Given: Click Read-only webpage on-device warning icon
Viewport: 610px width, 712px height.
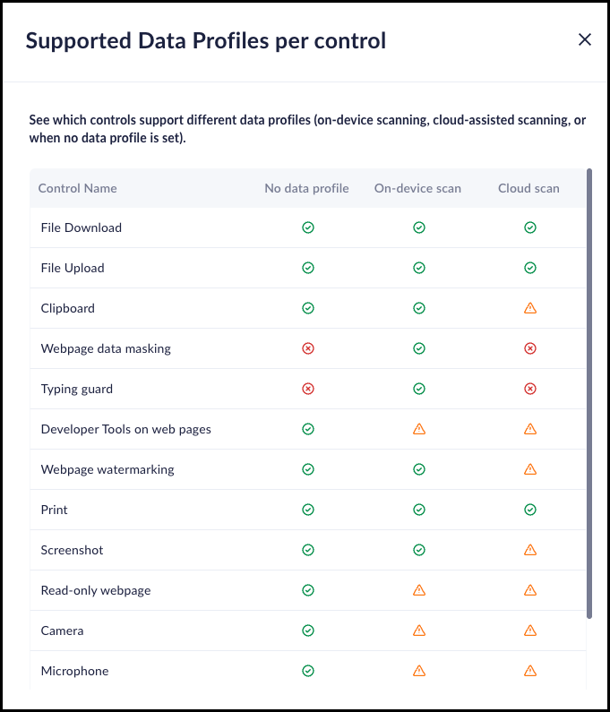Looking at the screenshot, I should 418,590.
